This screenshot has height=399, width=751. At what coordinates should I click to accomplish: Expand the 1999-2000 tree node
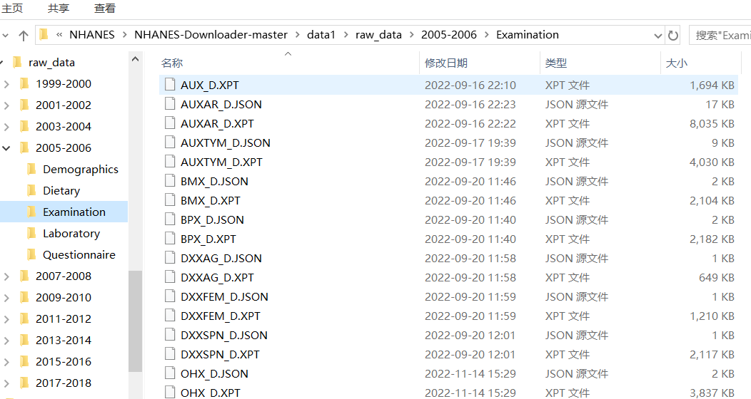pos(6,84)
